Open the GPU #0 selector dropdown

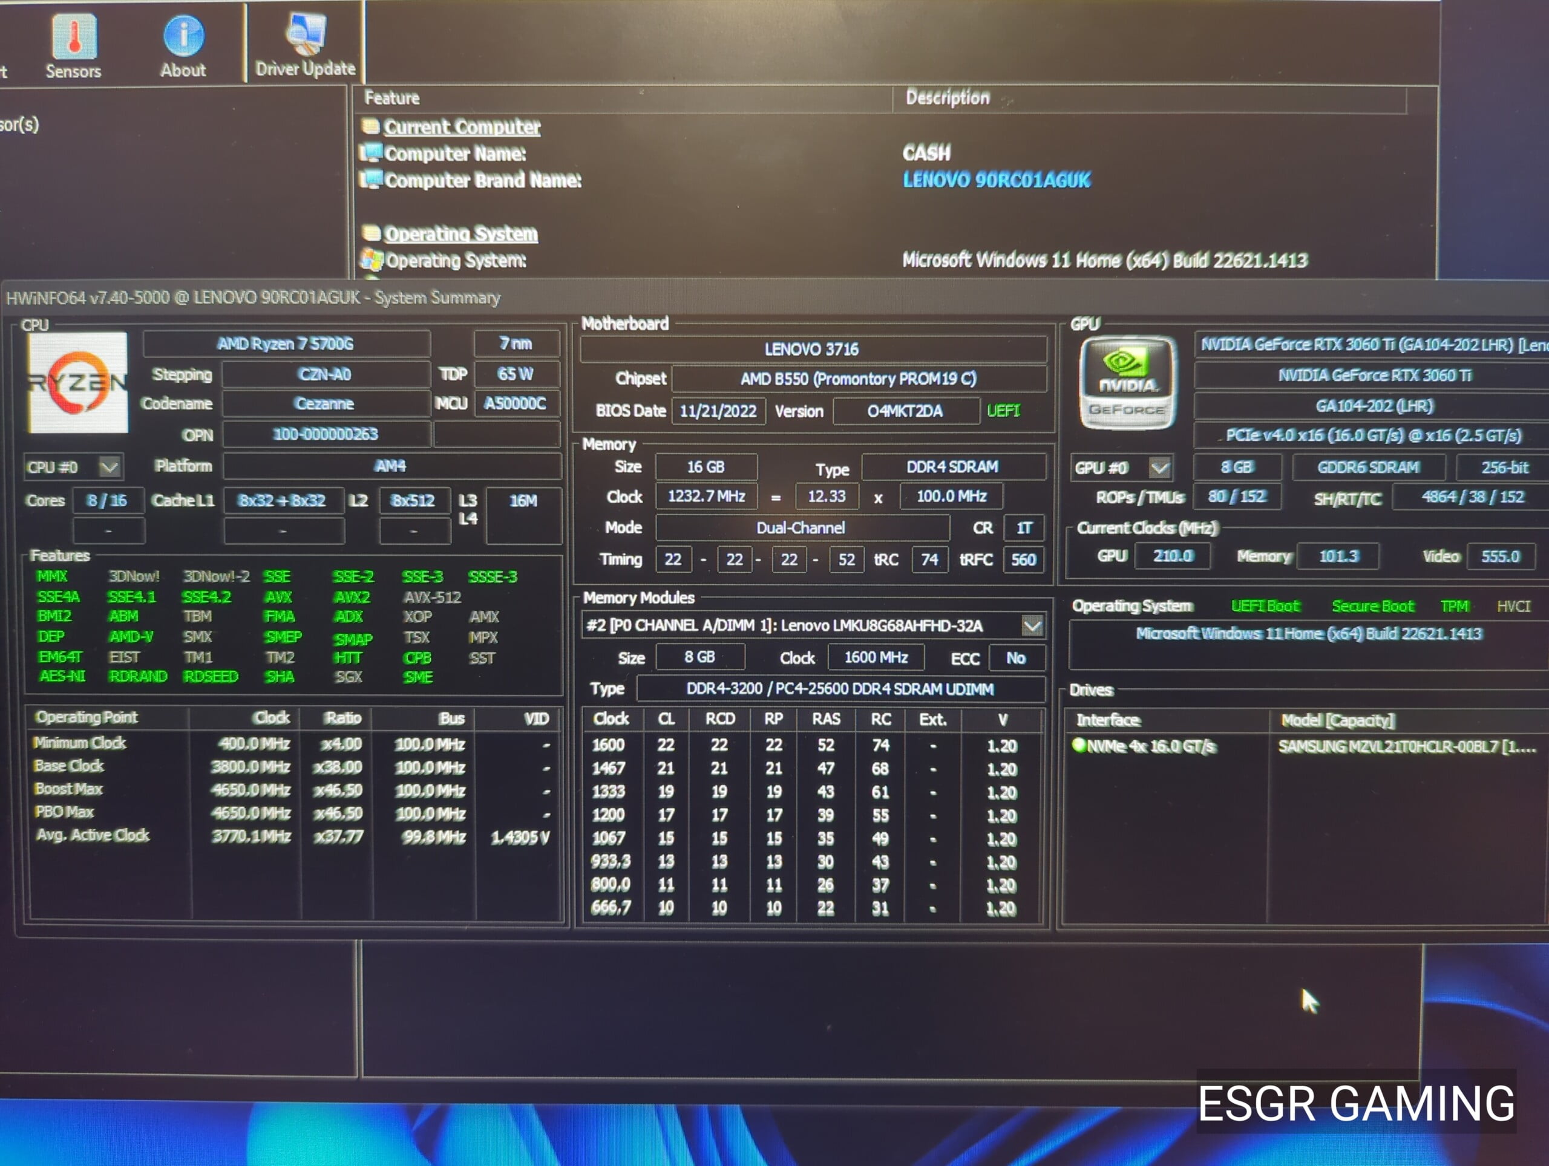coord(1160,467)
